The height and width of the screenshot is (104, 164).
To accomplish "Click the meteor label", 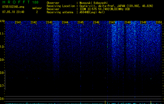I will tap(37, 8).
